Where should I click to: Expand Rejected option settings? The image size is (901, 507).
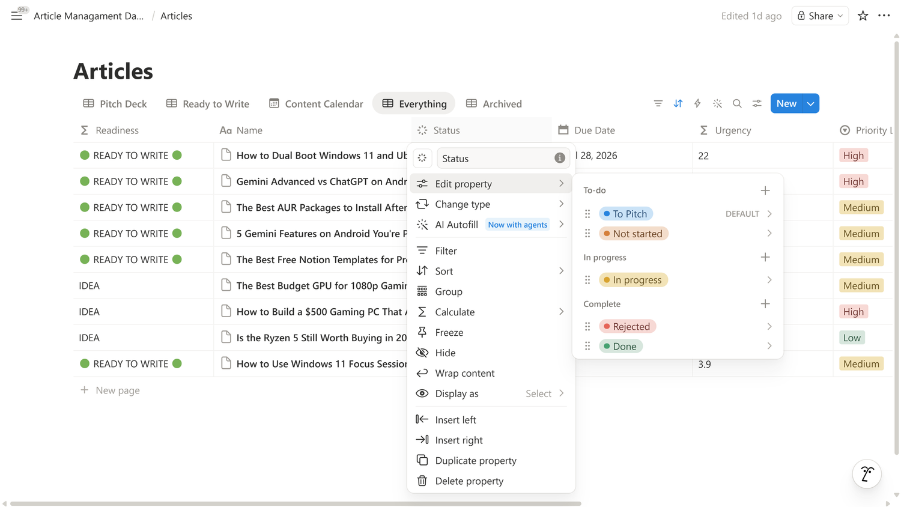point(769,326)
